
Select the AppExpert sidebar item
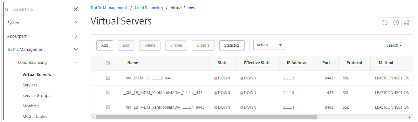(17, 36)
